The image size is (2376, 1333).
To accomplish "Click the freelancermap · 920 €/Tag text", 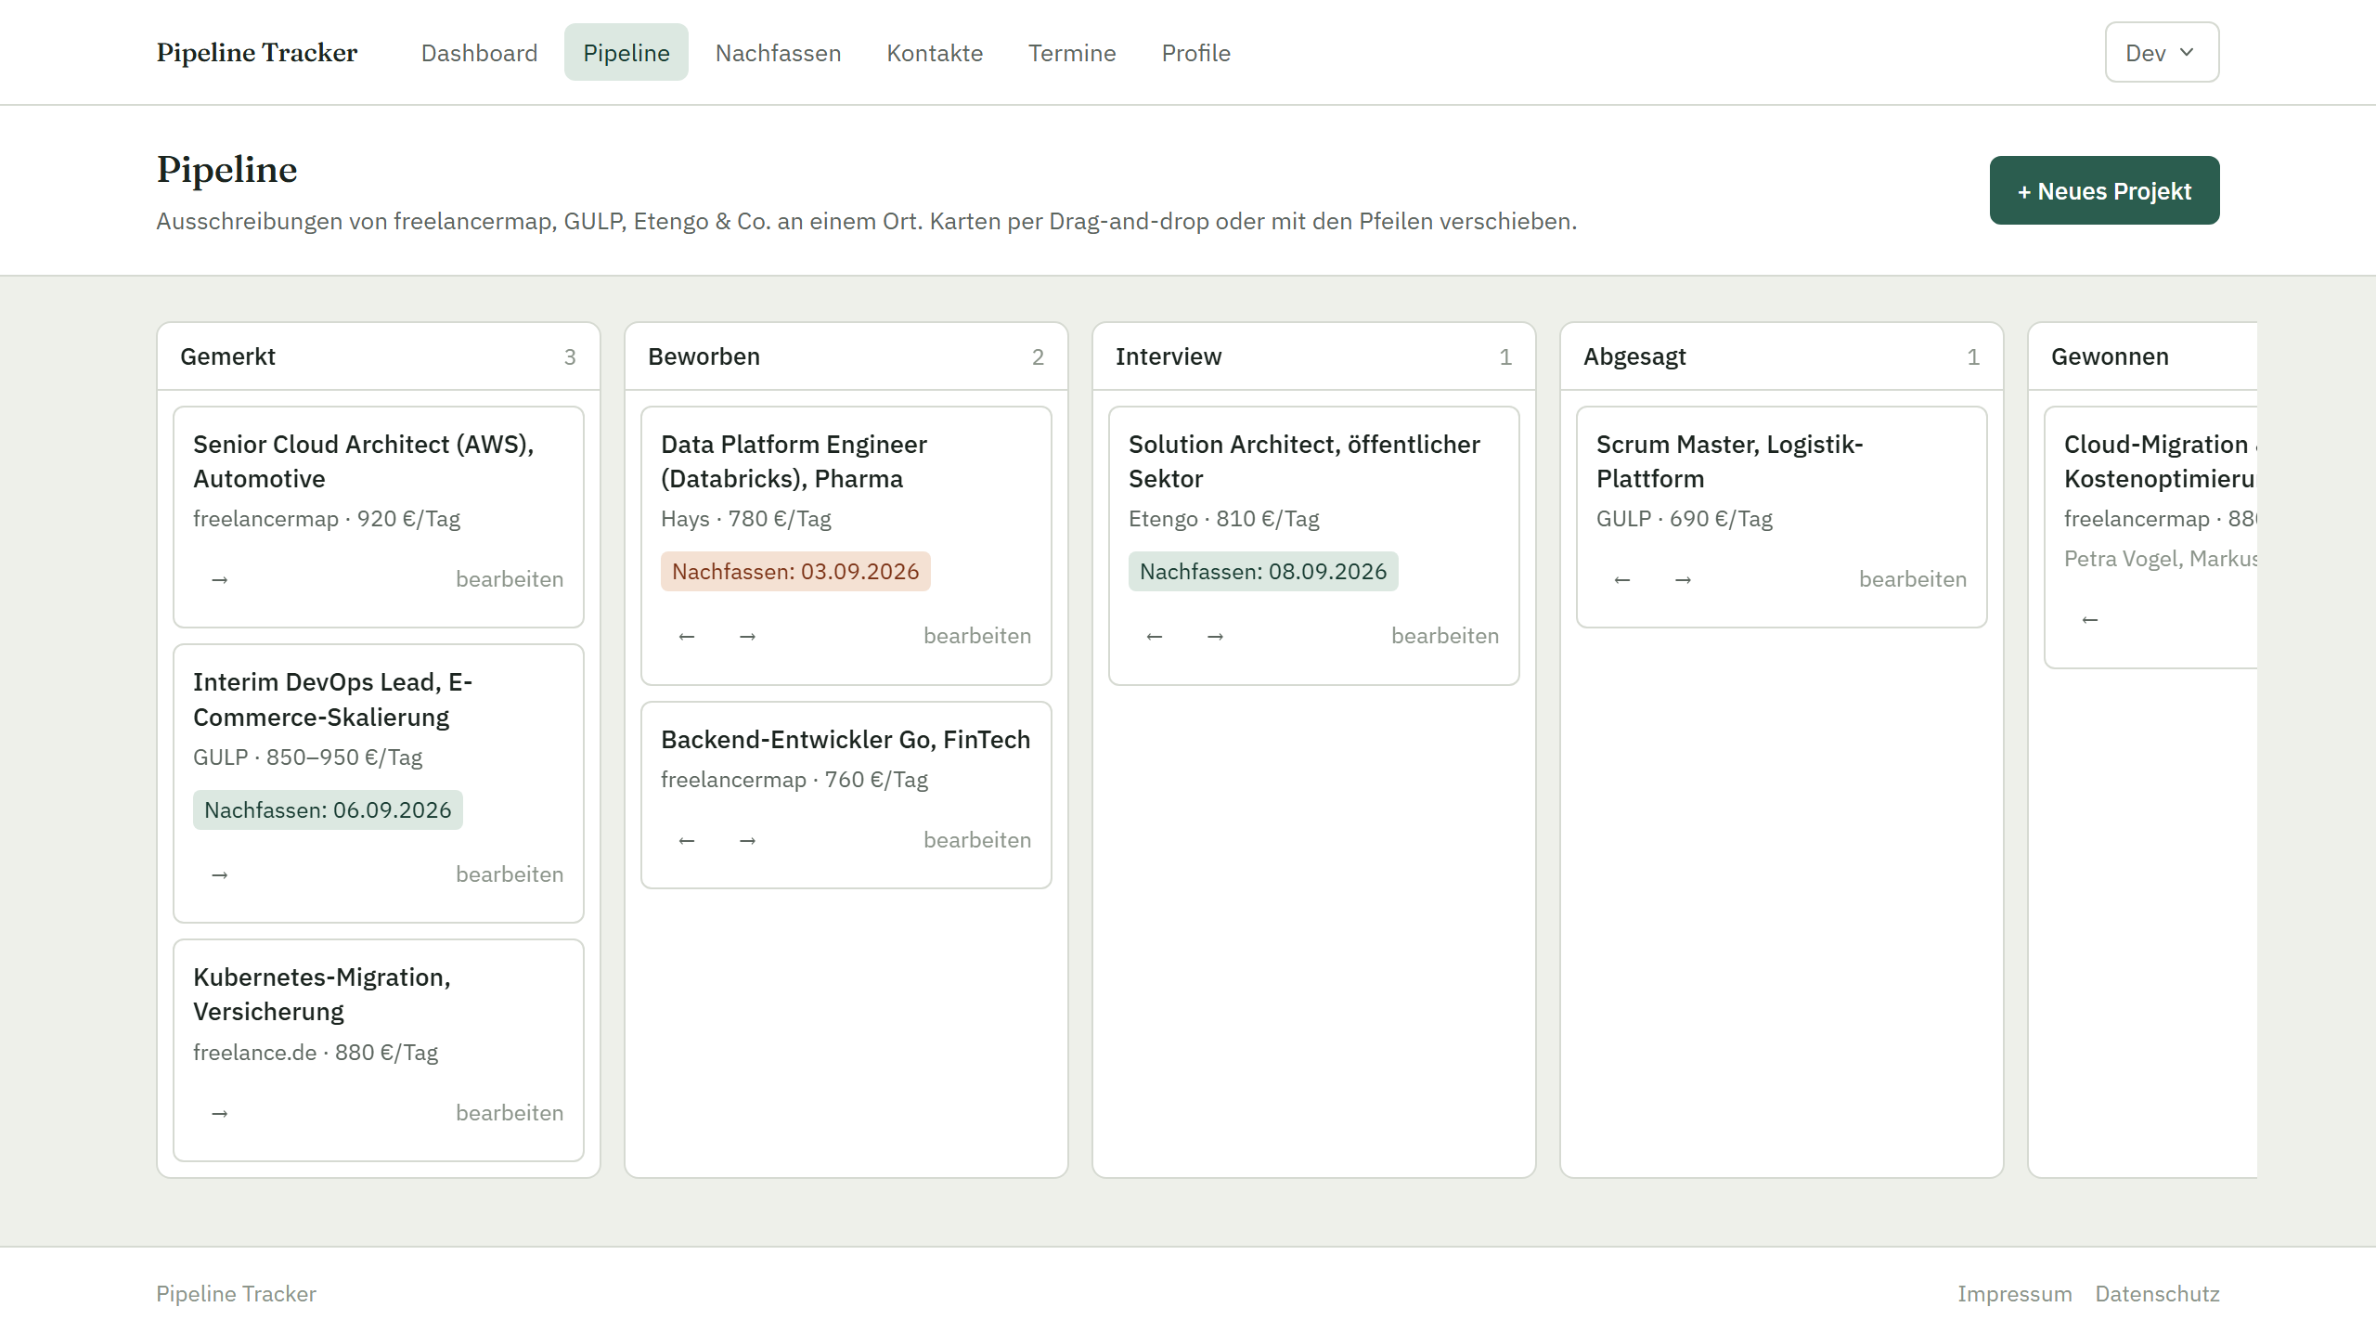I will point(327,519).
